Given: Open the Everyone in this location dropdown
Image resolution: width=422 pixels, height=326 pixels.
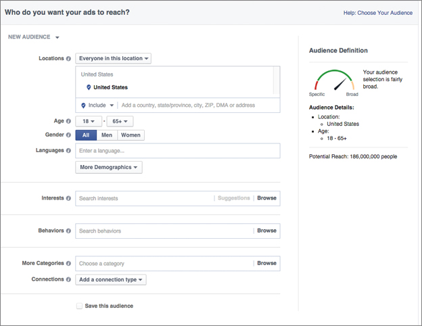Looking at the screenshot, I should [113, 59].
